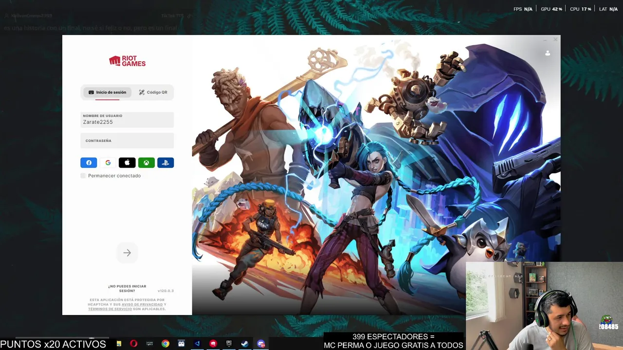
Task: Close the Riot client window
Action: (x=555, y=39)
